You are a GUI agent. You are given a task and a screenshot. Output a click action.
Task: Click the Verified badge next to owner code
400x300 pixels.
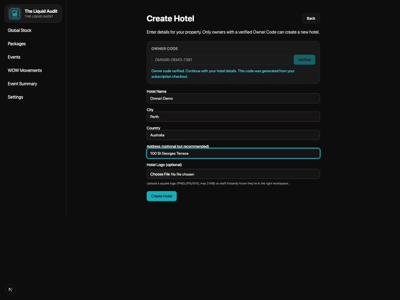[x=304, y=59]
